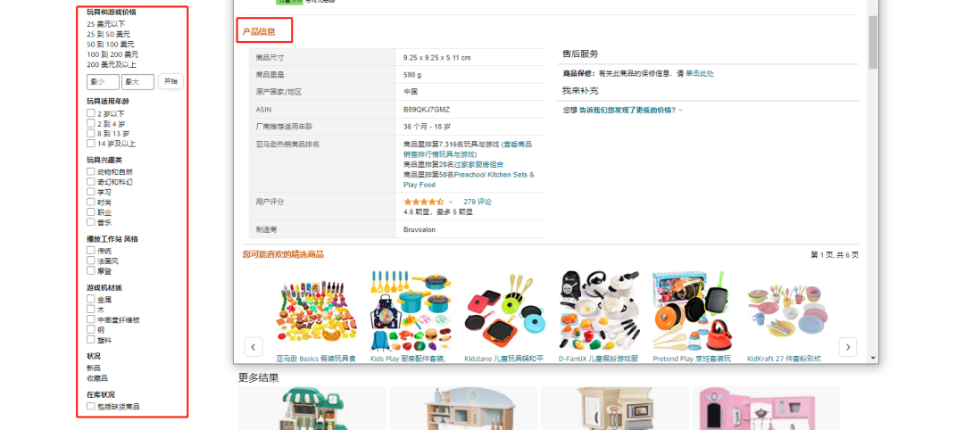Select the '100 到 200 美元' price range
Viewport: 964px width, 430px height.
[112, 54]
